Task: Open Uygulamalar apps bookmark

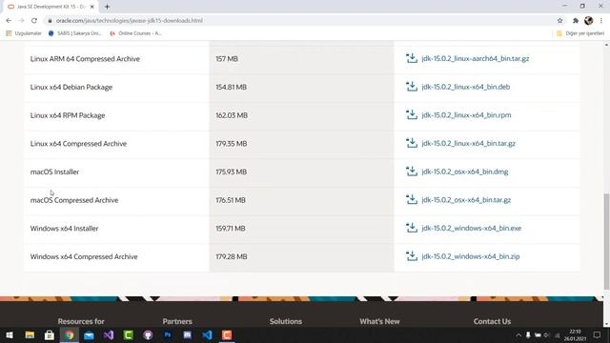Action: click(24, 33)
